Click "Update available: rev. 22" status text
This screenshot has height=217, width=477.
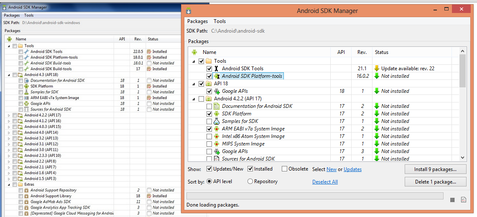pyautogui.click(x=408, y=69)
